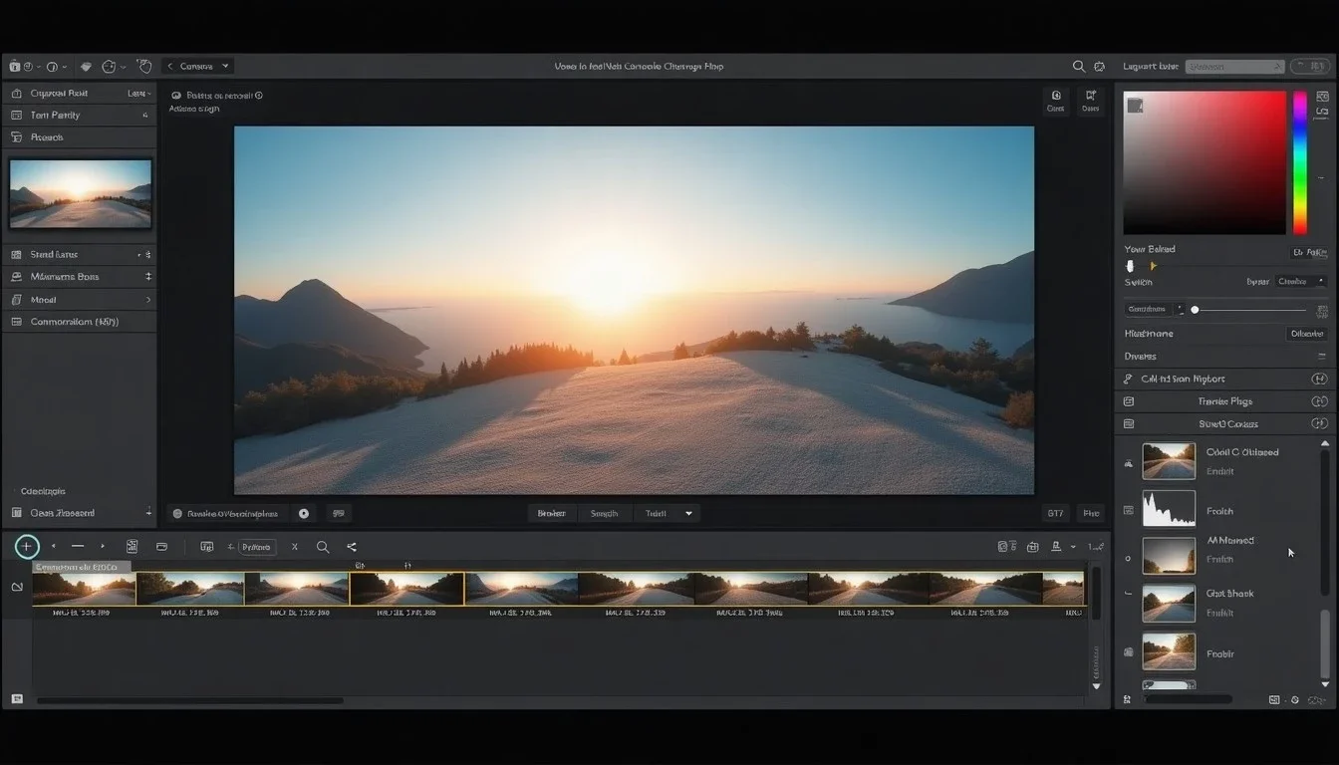Click the eye icon above the preview
This screenshot has height=765, width=1339.
[x=176, y=96]
